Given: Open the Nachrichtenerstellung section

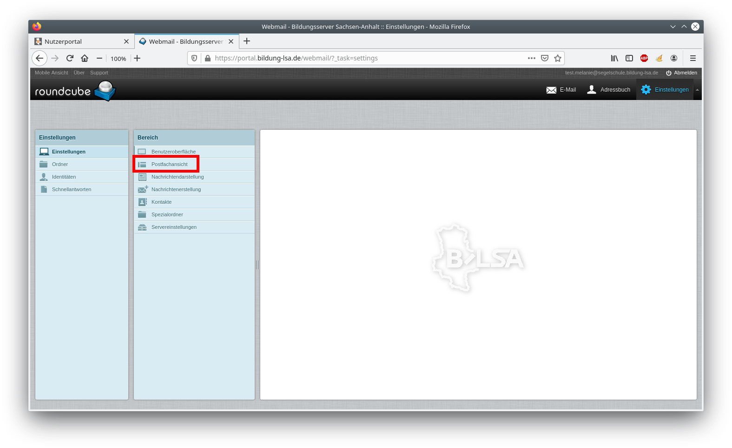Looking at the screenshot, I should [x=194, y=189].
